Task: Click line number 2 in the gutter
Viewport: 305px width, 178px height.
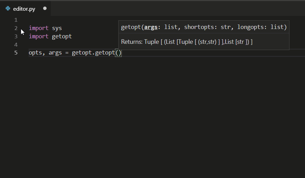Action: [16, 28]
